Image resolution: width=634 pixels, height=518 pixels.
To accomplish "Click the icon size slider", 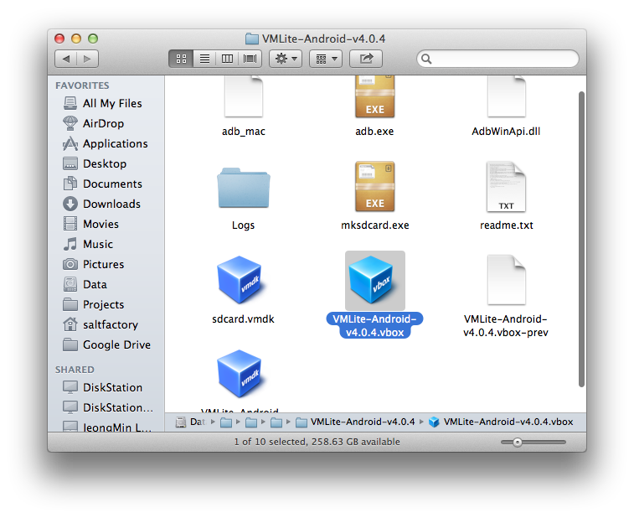I will click(533, 443).
